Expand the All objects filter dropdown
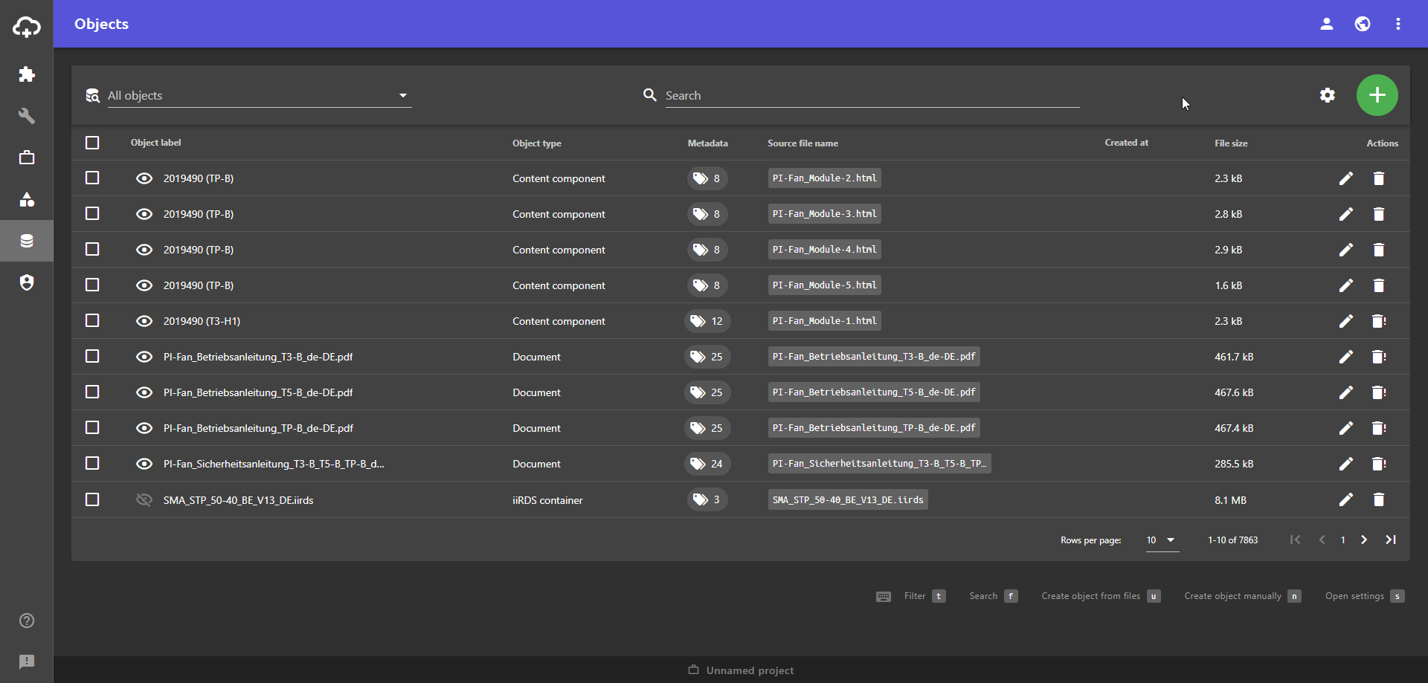Viewport: 1428px width, 683px height. [x=260, y=95]
